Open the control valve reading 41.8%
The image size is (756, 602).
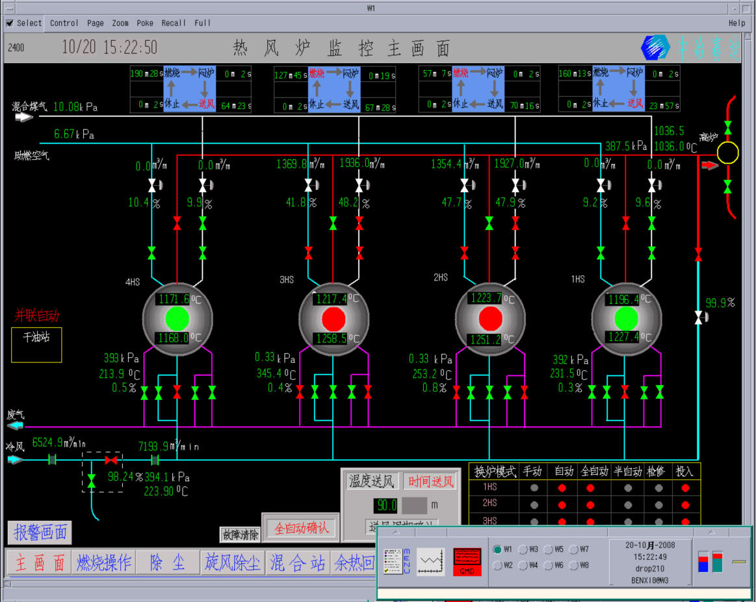point(311,184)
